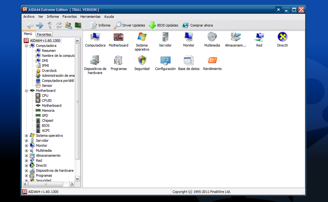Screen dimensions: 328x202
Task: Open the Archivo menu
Action: pos(29,16)
